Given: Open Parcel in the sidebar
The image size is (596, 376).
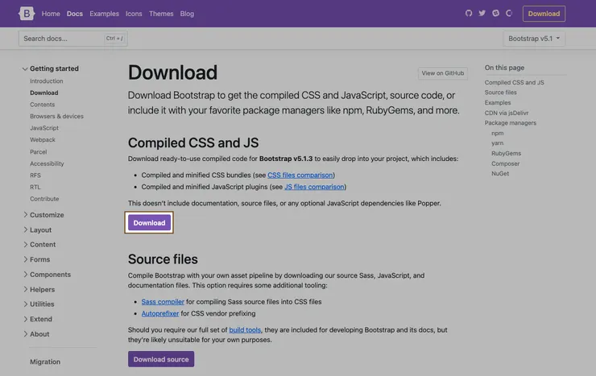Looking at the screenshot, I should [39, 151].
